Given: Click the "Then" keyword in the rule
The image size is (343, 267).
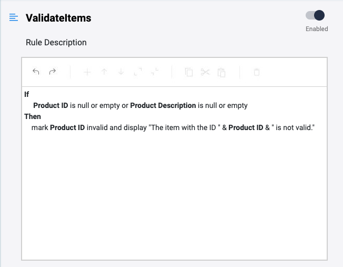Looking at the screenshot, I should (x=33, y=116).
